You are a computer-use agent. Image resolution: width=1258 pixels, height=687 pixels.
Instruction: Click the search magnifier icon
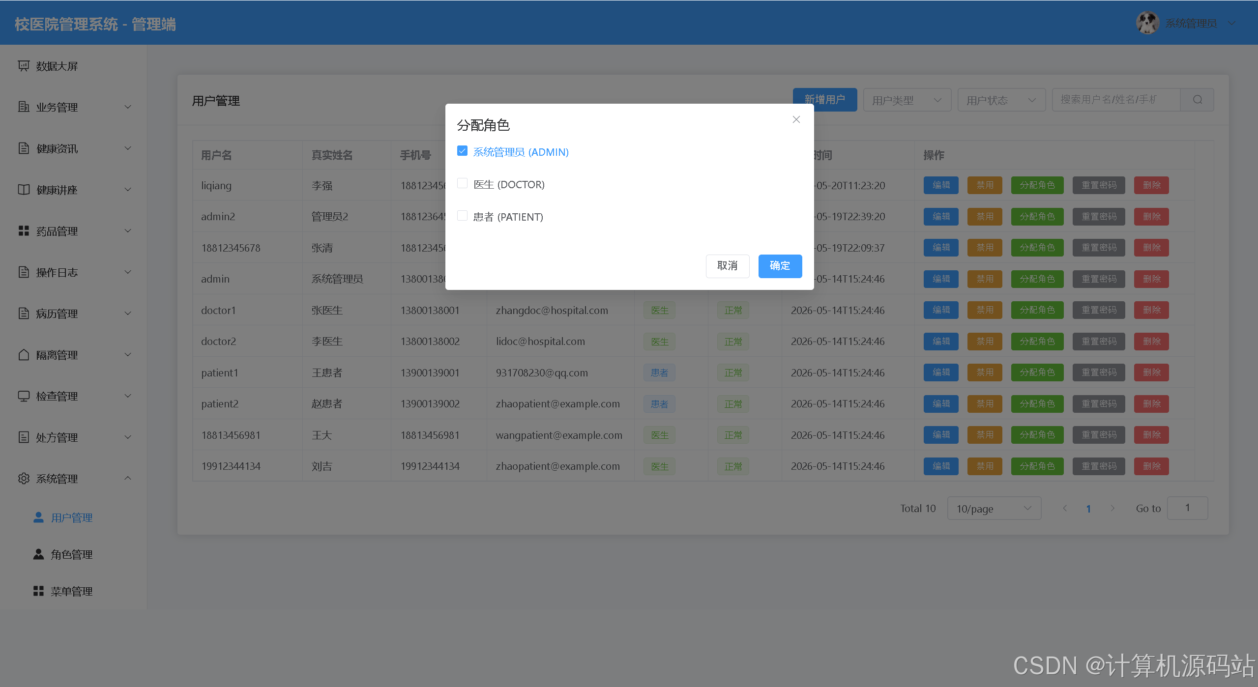tap(1198, 100)
